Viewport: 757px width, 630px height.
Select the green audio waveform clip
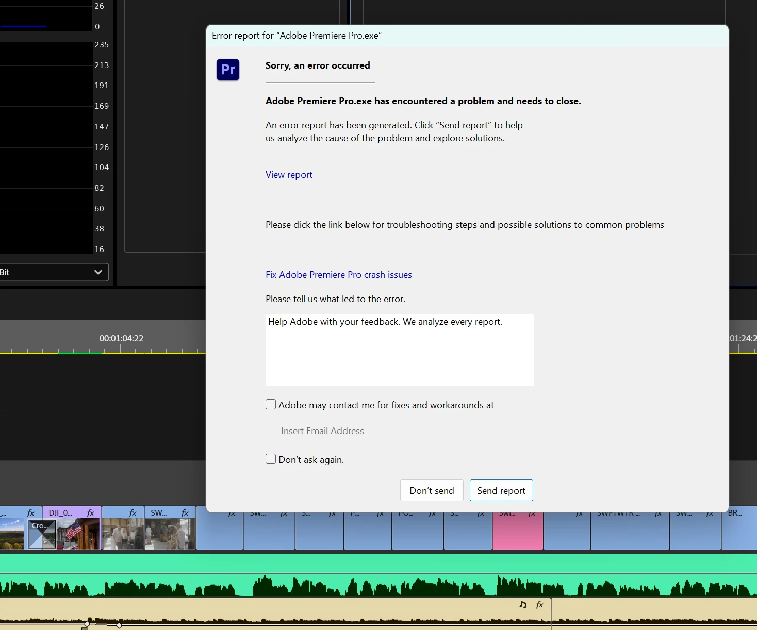[x=378, y=575]
